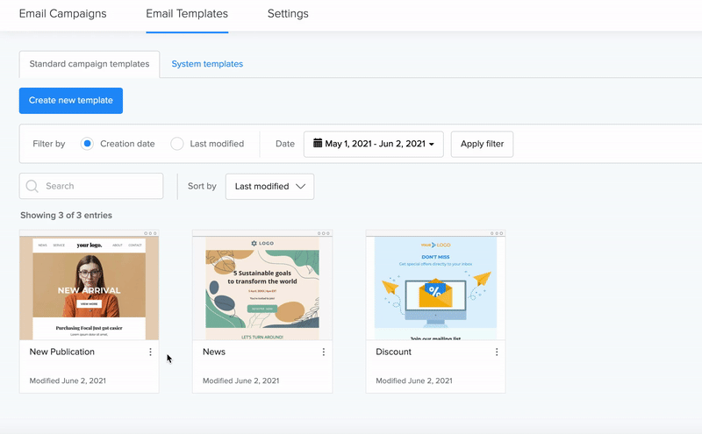Click the calendar icon in date range
Screen dimensions: 702x434
click(318, 144)
